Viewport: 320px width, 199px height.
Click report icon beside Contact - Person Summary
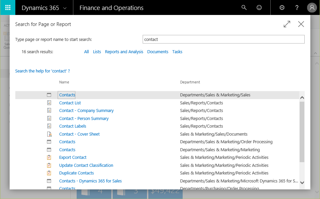(49, 118)
